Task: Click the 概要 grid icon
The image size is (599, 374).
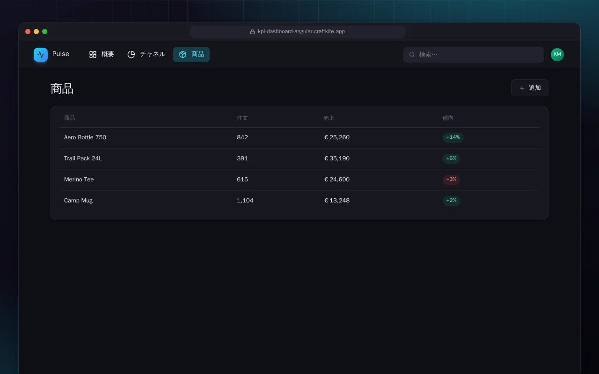Action: (93, 55)
